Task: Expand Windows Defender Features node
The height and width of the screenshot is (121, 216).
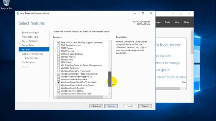Action: point(55,74)
